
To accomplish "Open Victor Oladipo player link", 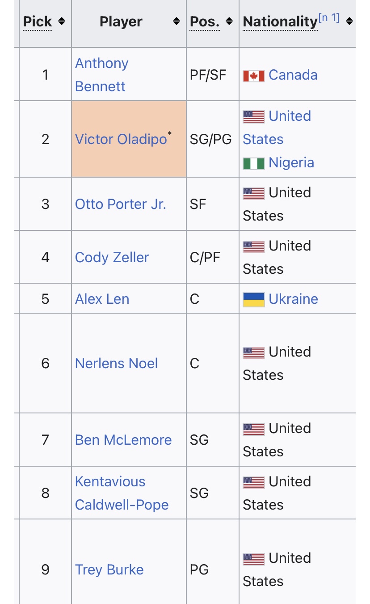I will 121,139.
